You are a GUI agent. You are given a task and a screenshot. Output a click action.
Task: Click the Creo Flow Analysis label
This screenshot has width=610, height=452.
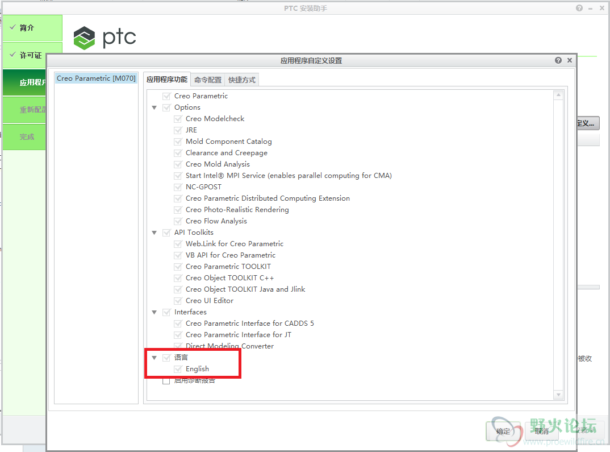[216, 221]
